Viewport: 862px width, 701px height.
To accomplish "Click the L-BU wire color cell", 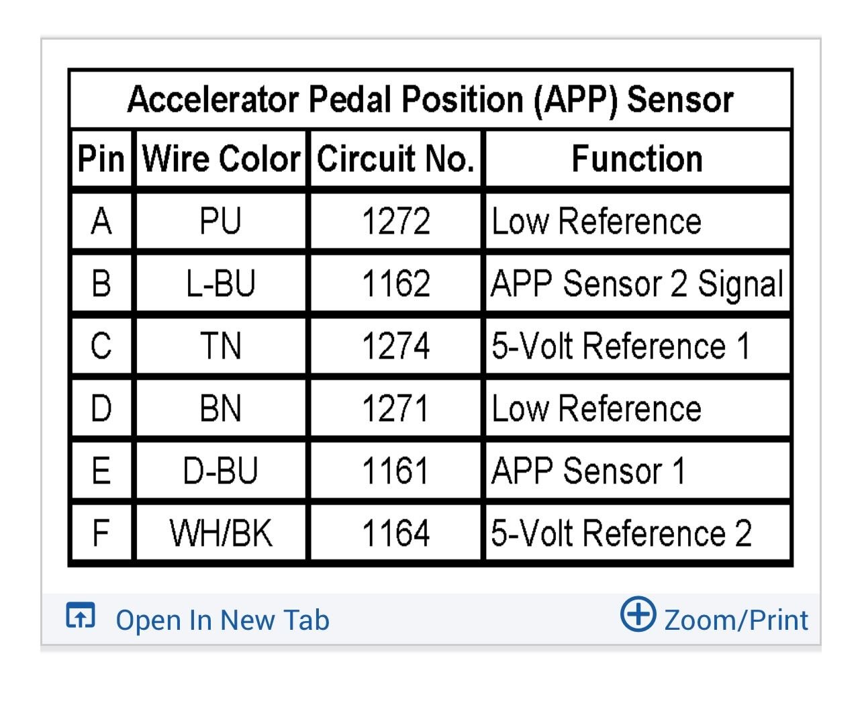I will (221, 283).
